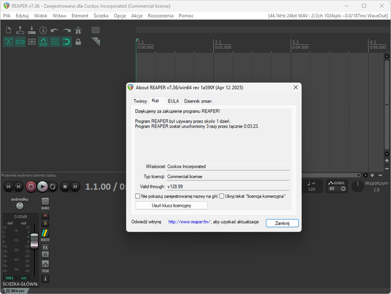Open master track FX button
This screenshot has width=391, height=294.
[45, 248]
